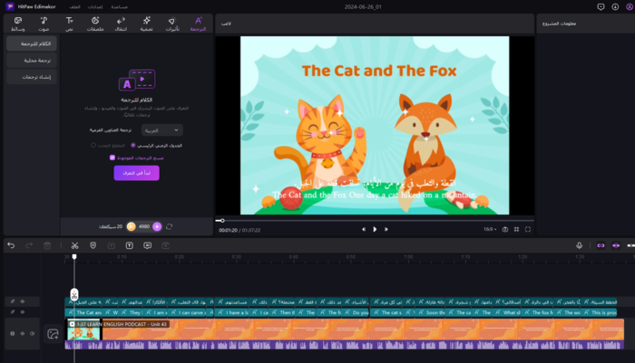The width and height of the screenshot is (635, 363).
Task: Play the video preview
Action: (374, 229)
